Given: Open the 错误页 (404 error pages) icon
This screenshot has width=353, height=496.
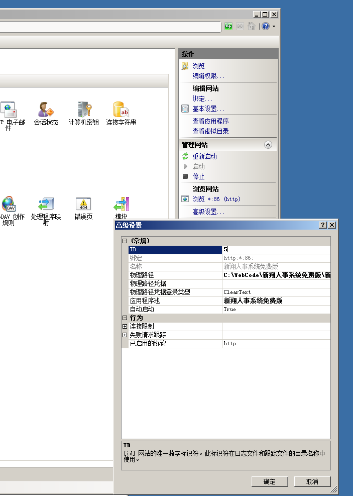Looking at the screenshot, I should coord(83,205).
